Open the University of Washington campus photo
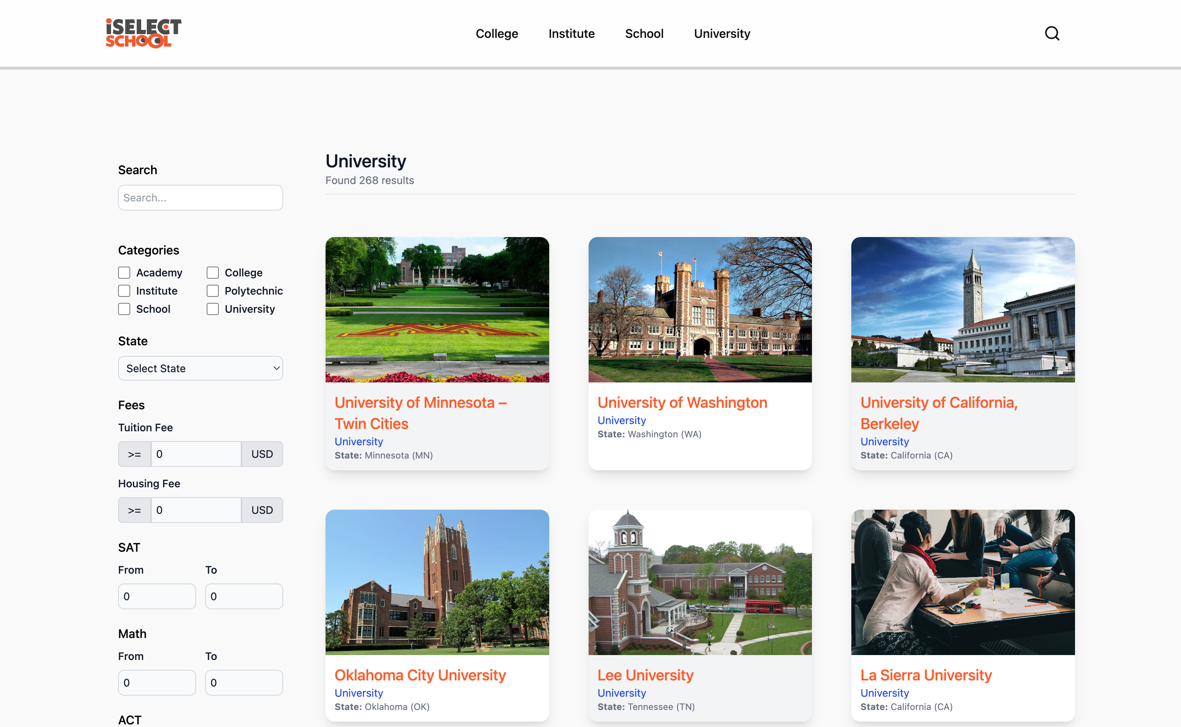 point(700,310)
